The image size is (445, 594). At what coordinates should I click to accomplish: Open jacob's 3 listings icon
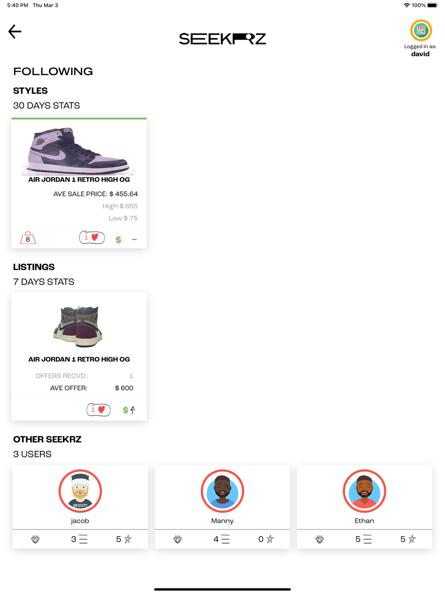tap(80, 539)
